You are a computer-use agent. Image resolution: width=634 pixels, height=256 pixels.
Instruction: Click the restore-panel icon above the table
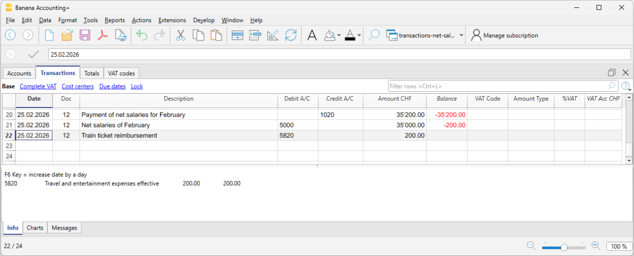coord(611,72)
